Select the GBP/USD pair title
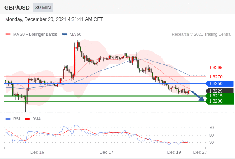The height and width of the screenshot is (159, 235). (17, 8)
